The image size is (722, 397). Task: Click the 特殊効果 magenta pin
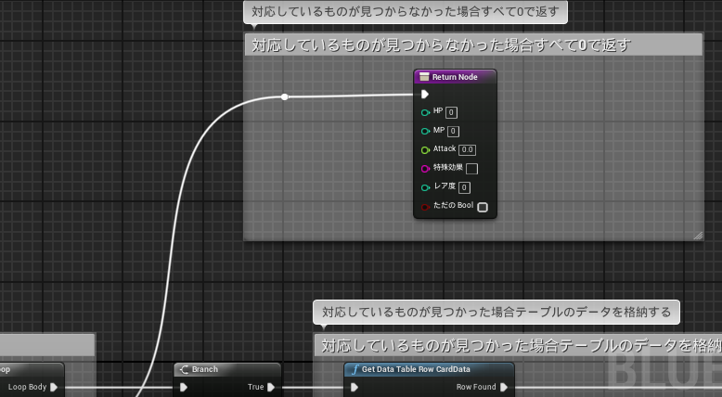[x=425, y=169]
